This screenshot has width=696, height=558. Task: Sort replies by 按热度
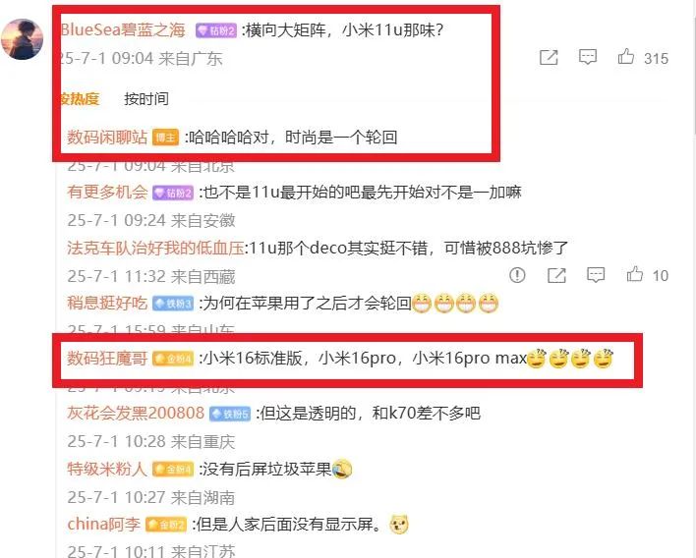point(79,98)
